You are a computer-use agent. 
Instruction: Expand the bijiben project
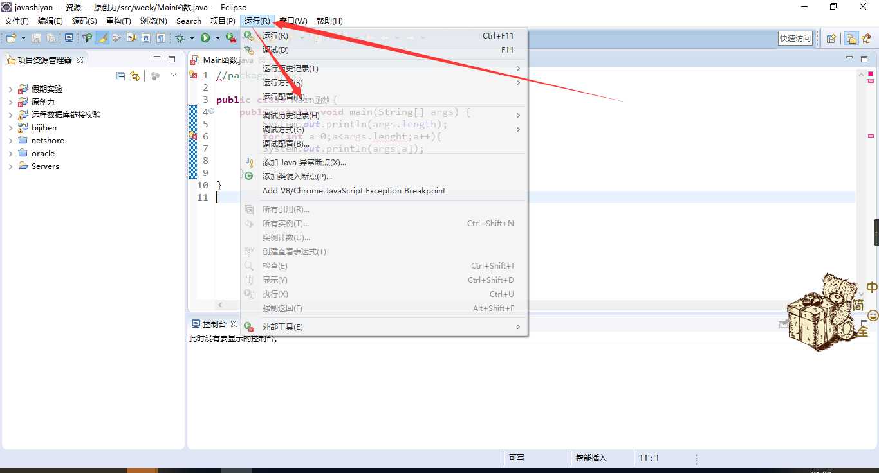coord(10,128)
